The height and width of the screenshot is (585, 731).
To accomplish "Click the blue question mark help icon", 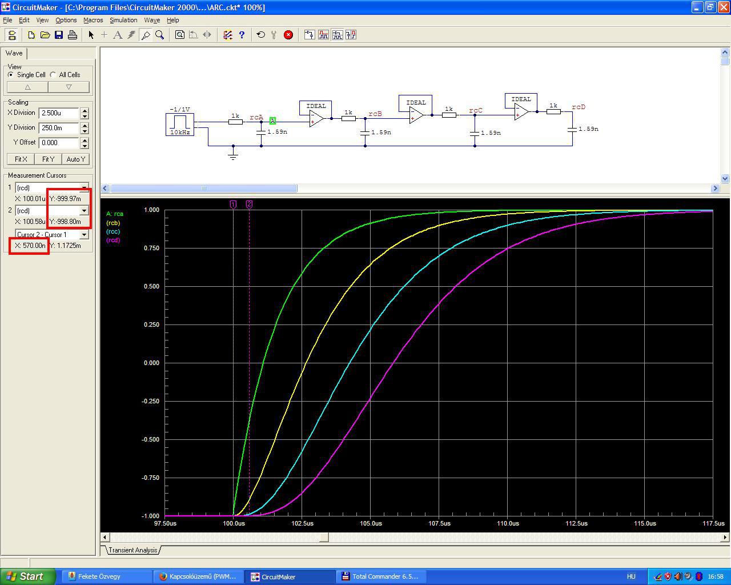I will 242,35.
